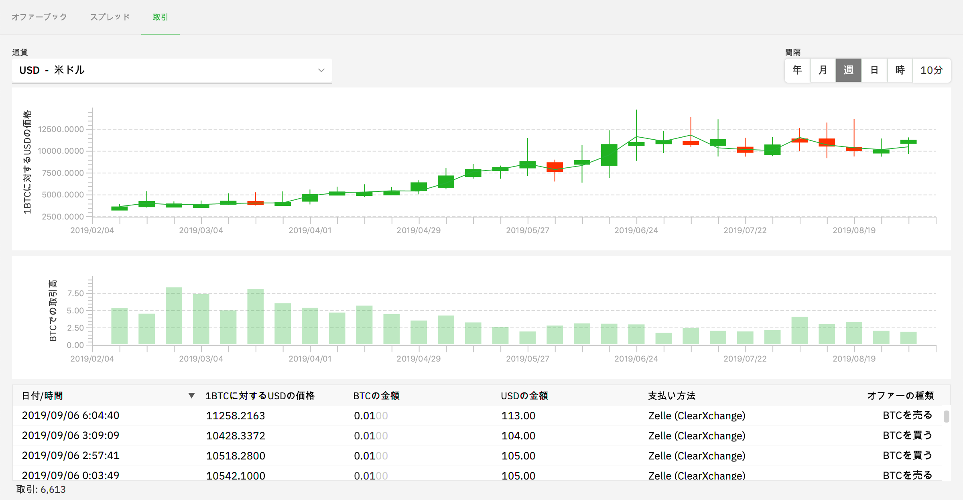Sort by 1BTCに対するUSDの価格 column header
963x500 pixels.
click(x=260, y=396)
